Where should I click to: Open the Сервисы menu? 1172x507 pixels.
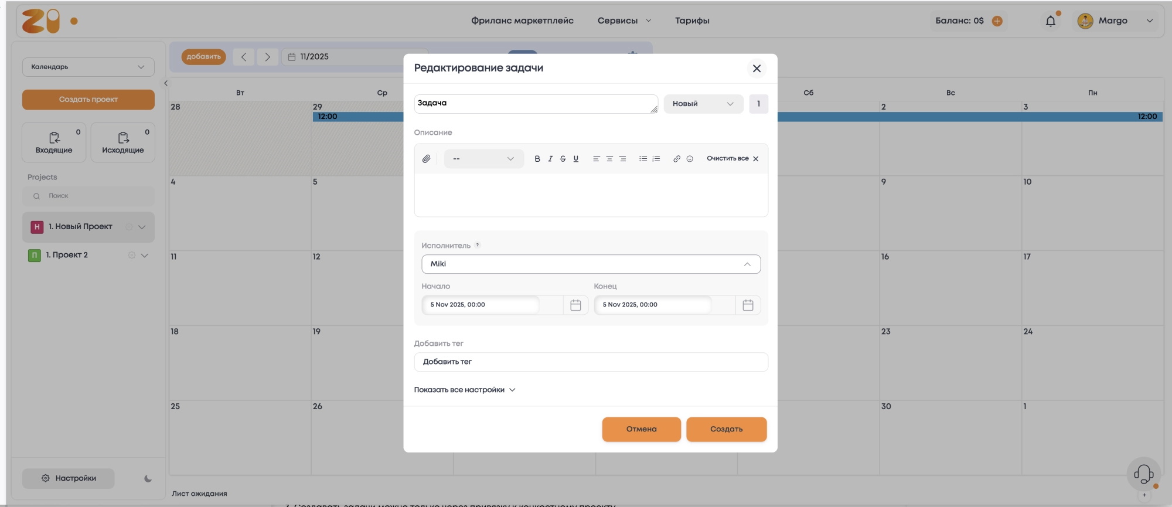tap(624, 21)
